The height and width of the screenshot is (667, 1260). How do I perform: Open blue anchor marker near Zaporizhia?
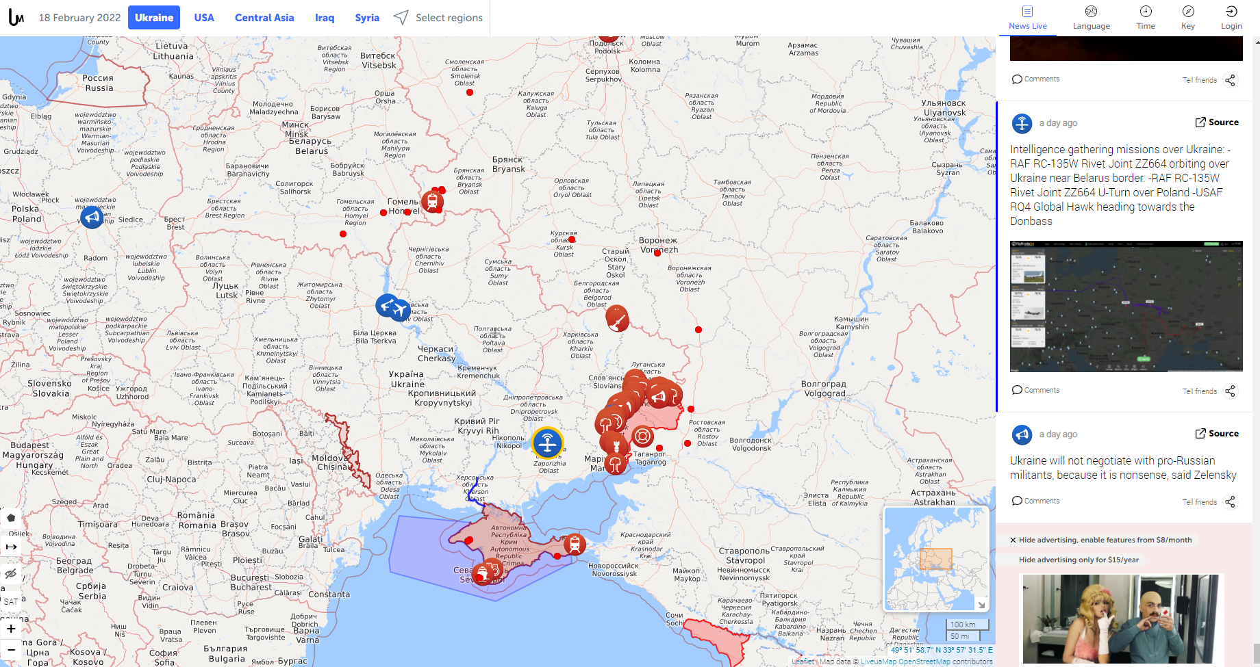tap(547, 443)
